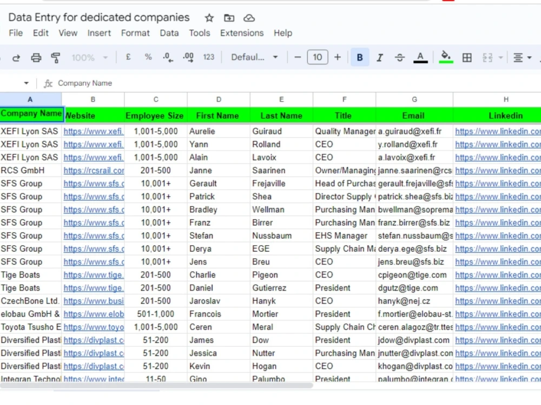The height and width of the screenshot is (405, 541).
Task: Decrease decimal places
Action: pyautogui.click(x=167, y=57)
